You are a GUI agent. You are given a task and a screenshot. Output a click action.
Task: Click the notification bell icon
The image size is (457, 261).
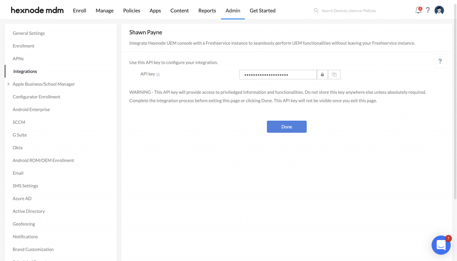[x=418, y=10]
